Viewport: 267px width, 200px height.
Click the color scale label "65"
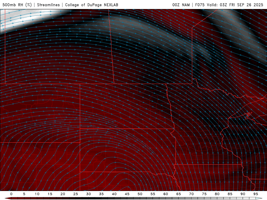pyautogui.click(x=179, y=194)
